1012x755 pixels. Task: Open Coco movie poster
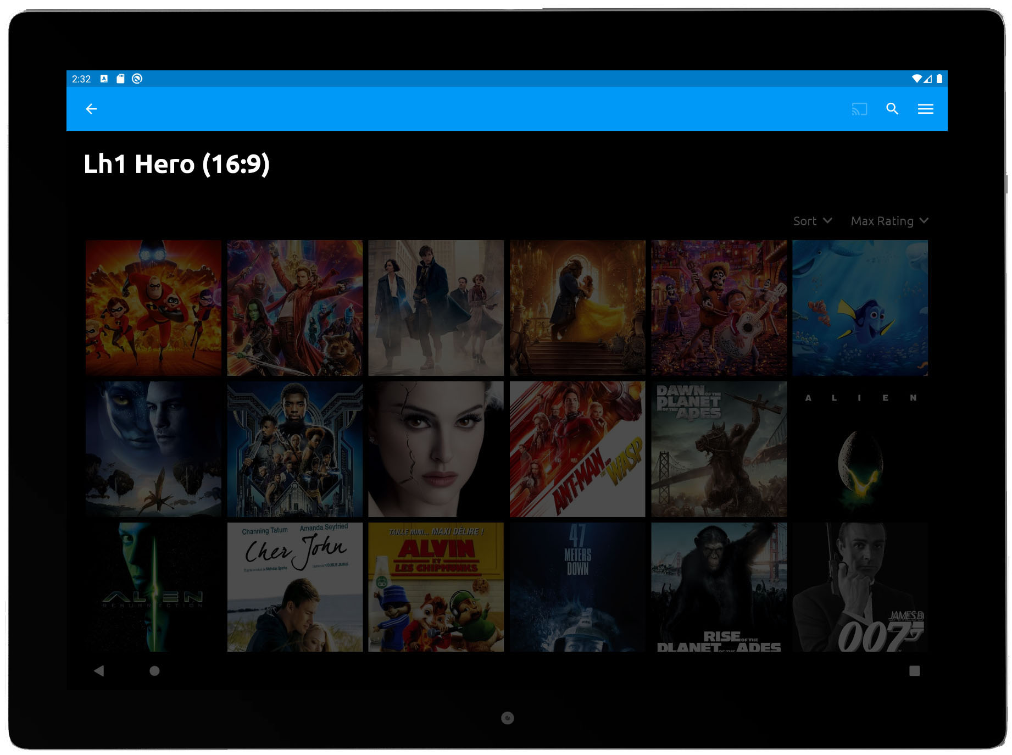click(719, 308)
